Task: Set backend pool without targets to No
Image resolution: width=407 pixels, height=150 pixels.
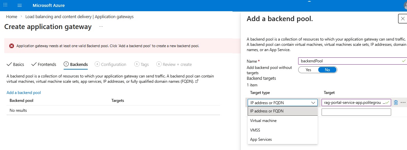Action: 327,70
